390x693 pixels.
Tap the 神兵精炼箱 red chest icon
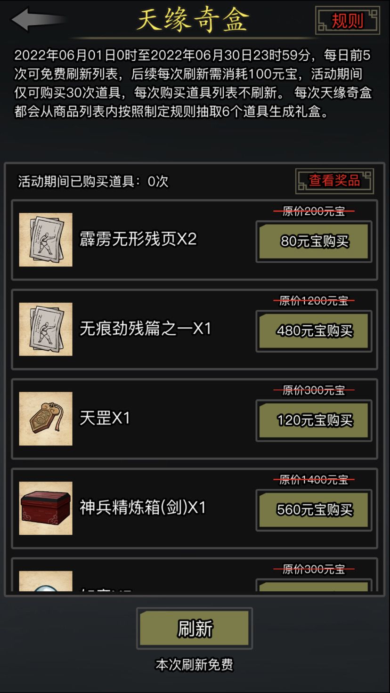[46, 508]
